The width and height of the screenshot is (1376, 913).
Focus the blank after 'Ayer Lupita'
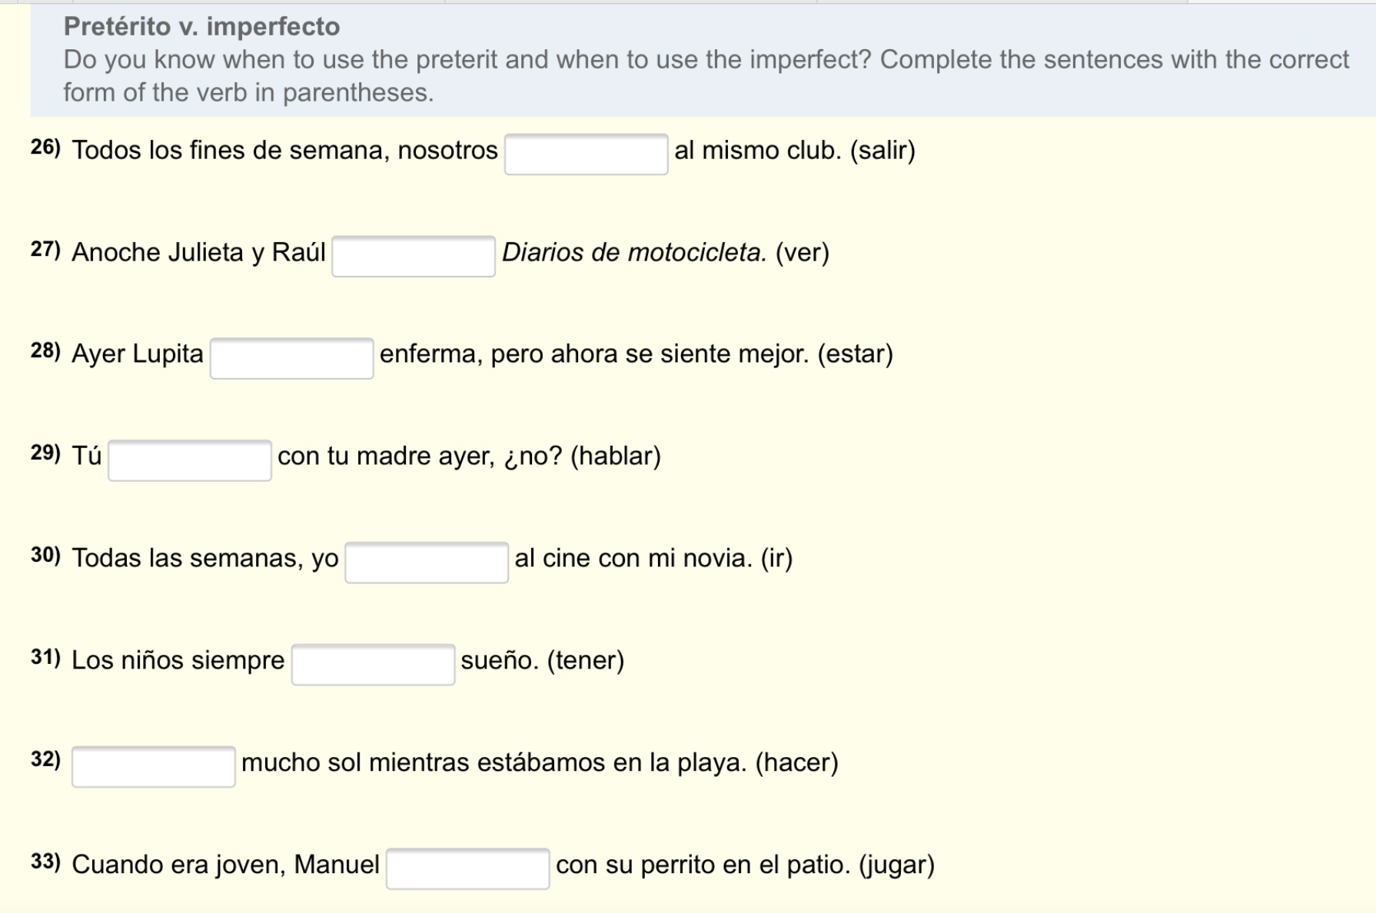pyautogui.click(x=292, y=358)
